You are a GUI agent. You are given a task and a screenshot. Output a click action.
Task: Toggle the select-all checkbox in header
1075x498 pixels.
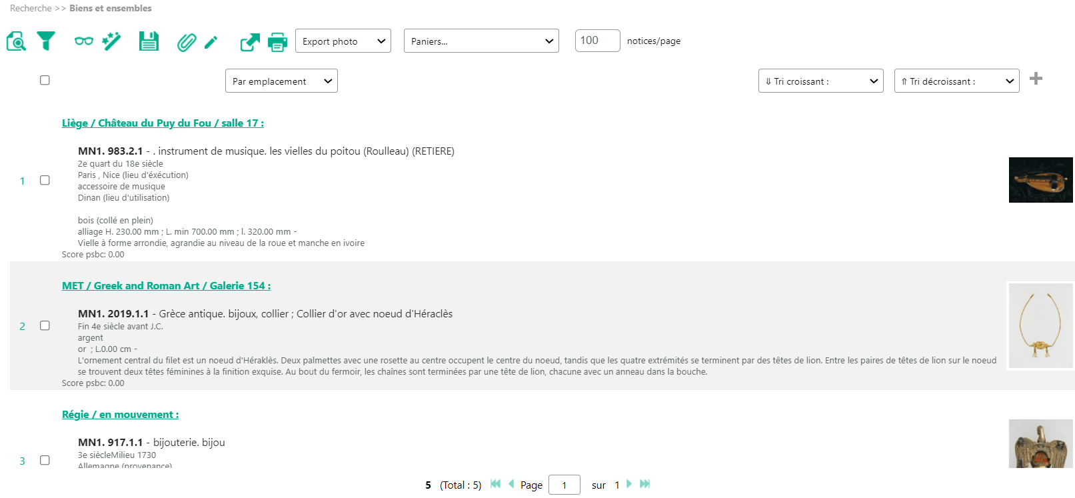pyautogui.click(x=45, y=80)
